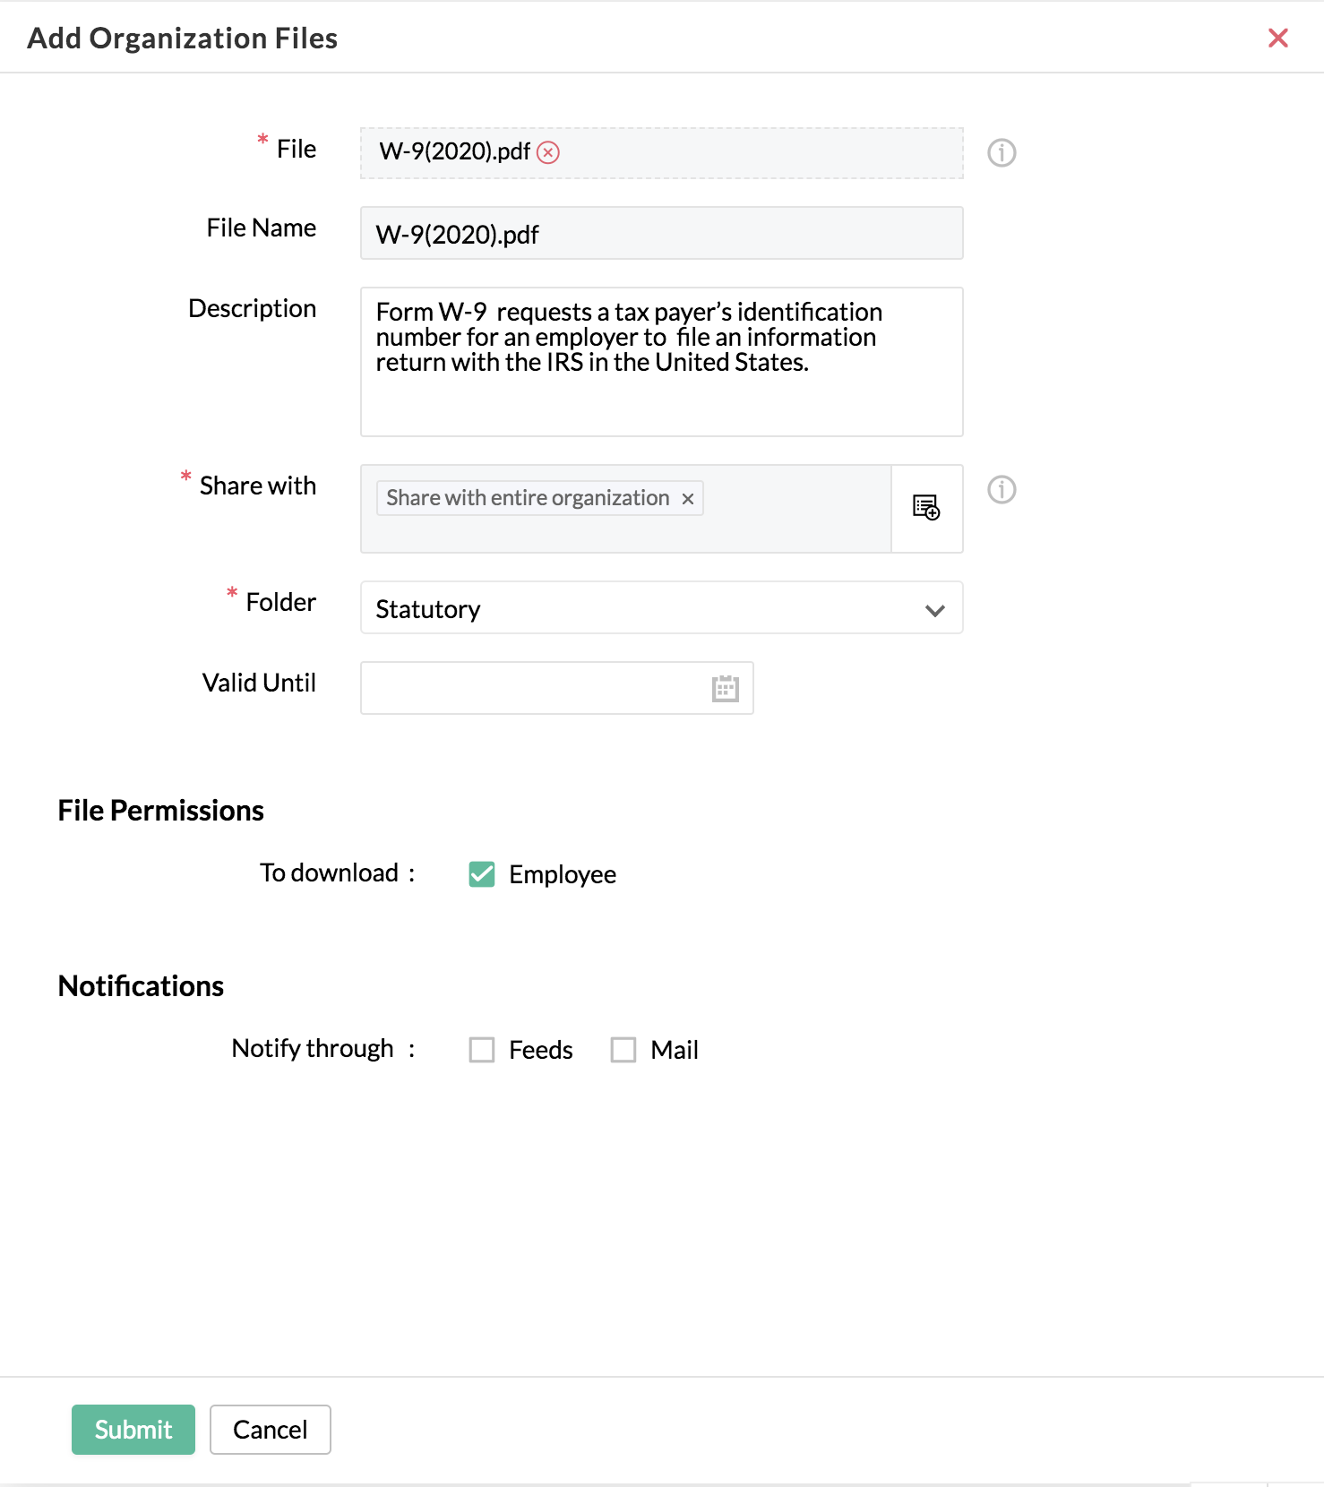Submit the organization file form
The image size is (1324, 1487).
pos(133,1430)
